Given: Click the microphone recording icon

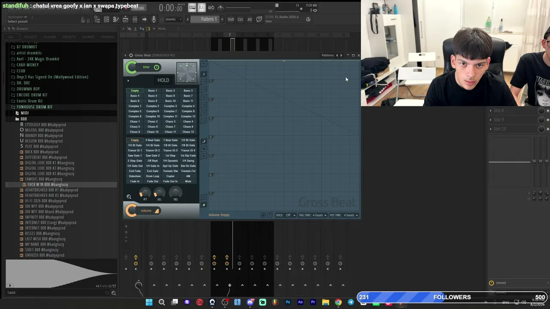Looking at the screenshot, I should pos(153,19).
